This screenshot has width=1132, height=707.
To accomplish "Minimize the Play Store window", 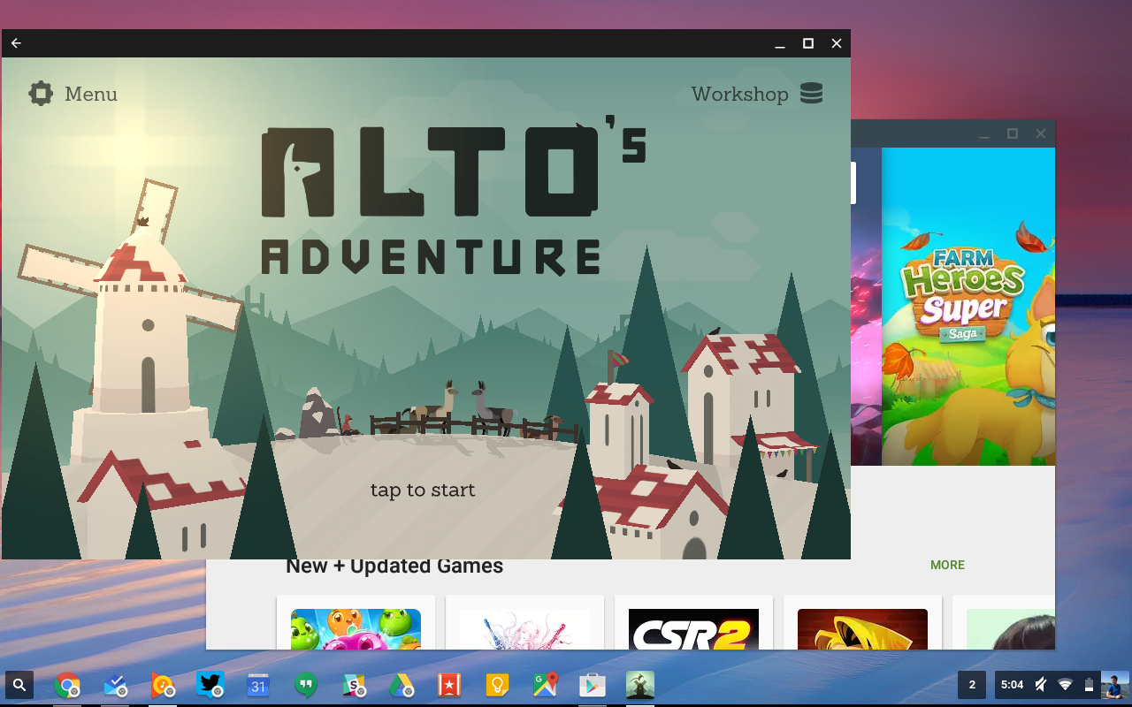I will point(984,133).
